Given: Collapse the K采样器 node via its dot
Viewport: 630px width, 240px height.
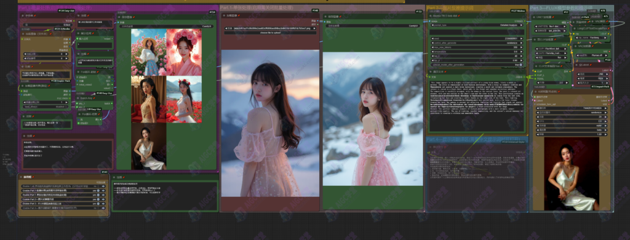Looking at the screenshot, I should click(x=536, y=92).
